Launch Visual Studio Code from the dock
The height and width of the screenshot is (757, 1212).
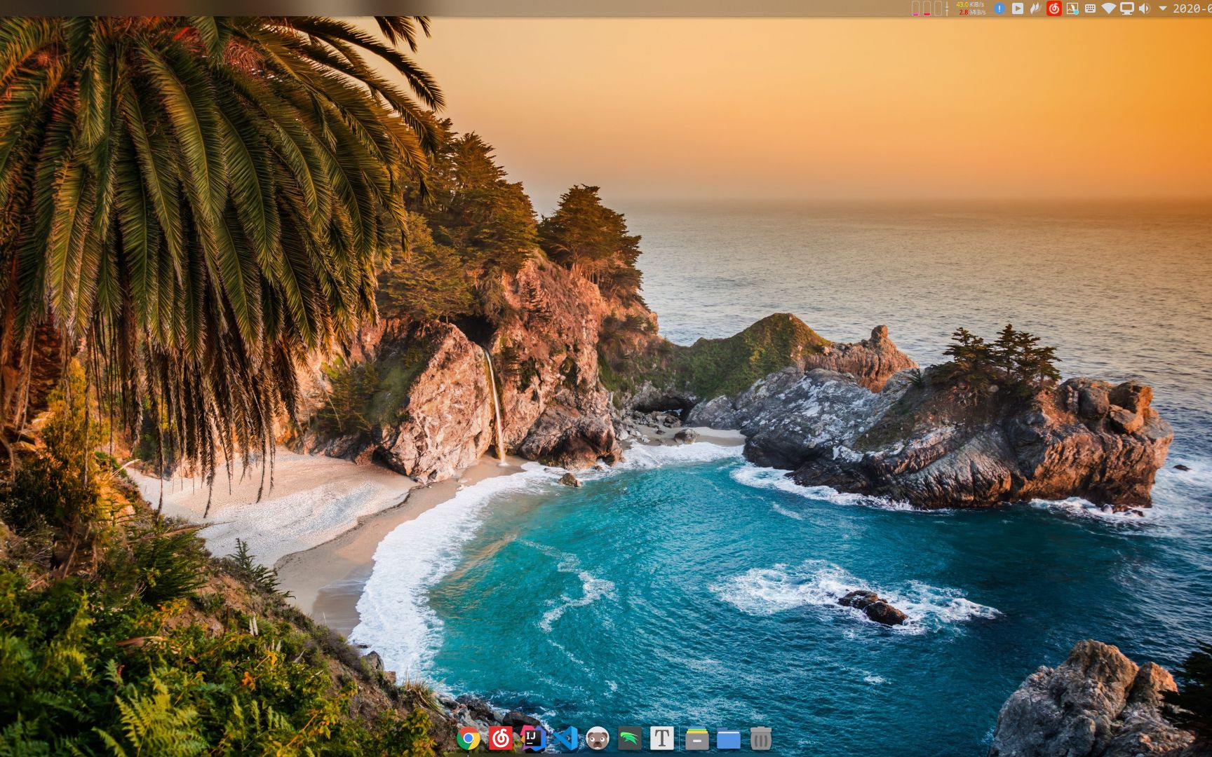tap(565, 738)
